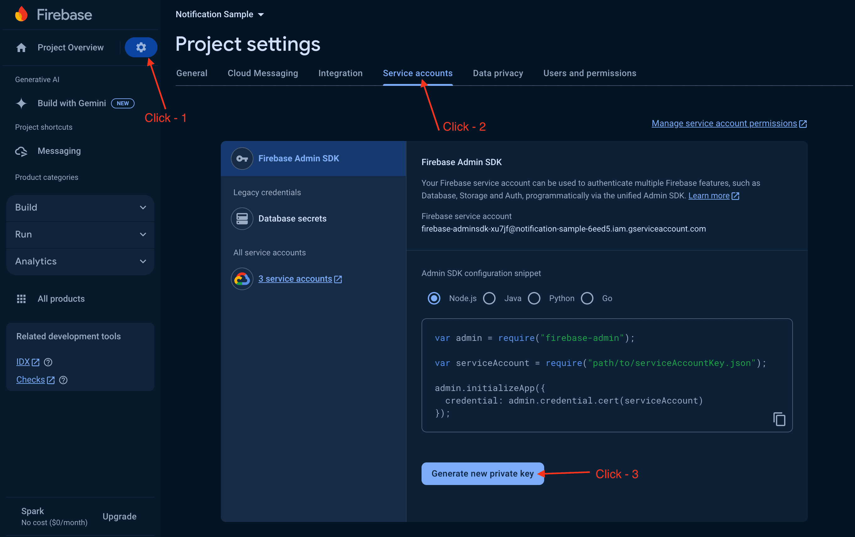Expand the Build category
The height and width of the screenshot is (537, 855).
[80, 207]
